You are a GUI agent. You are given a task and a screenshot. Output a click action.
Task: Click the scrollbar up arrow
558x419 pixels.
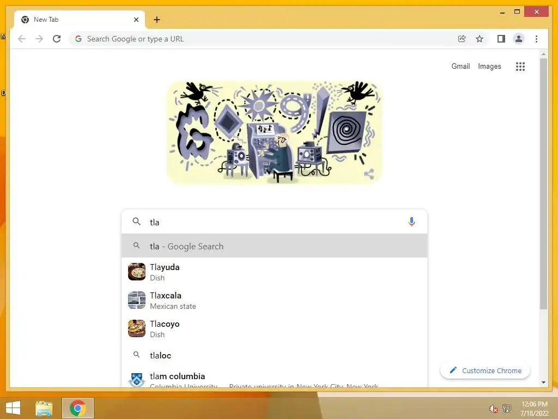(543, 54)
